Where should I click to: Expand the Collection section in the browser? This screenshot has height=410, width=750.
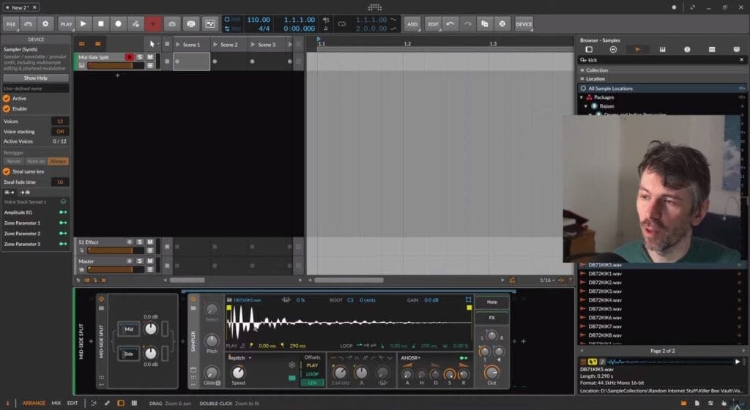tap(662, 70)
